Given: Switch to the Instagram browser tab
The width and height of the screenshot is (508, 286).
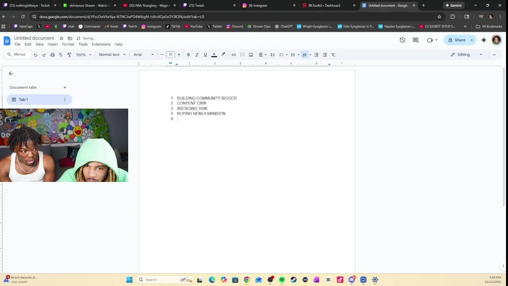Looking at the screenshot, I should (x=269, y=6).
